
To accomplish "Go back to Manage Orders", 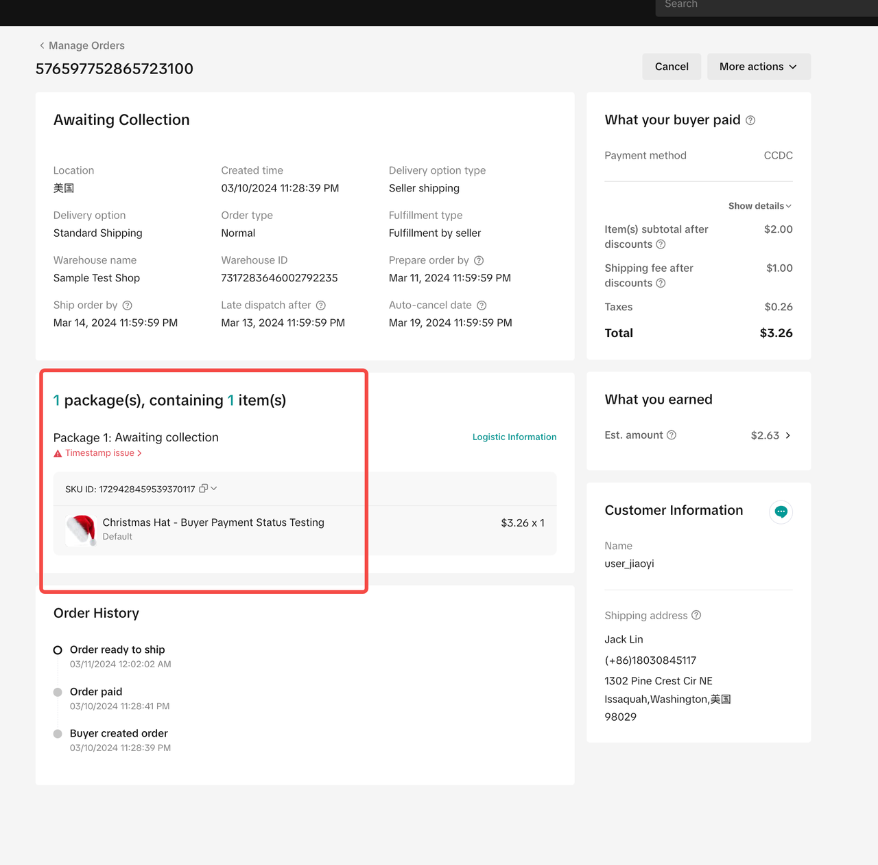I will pyautogui.click(x=82, y=45).
